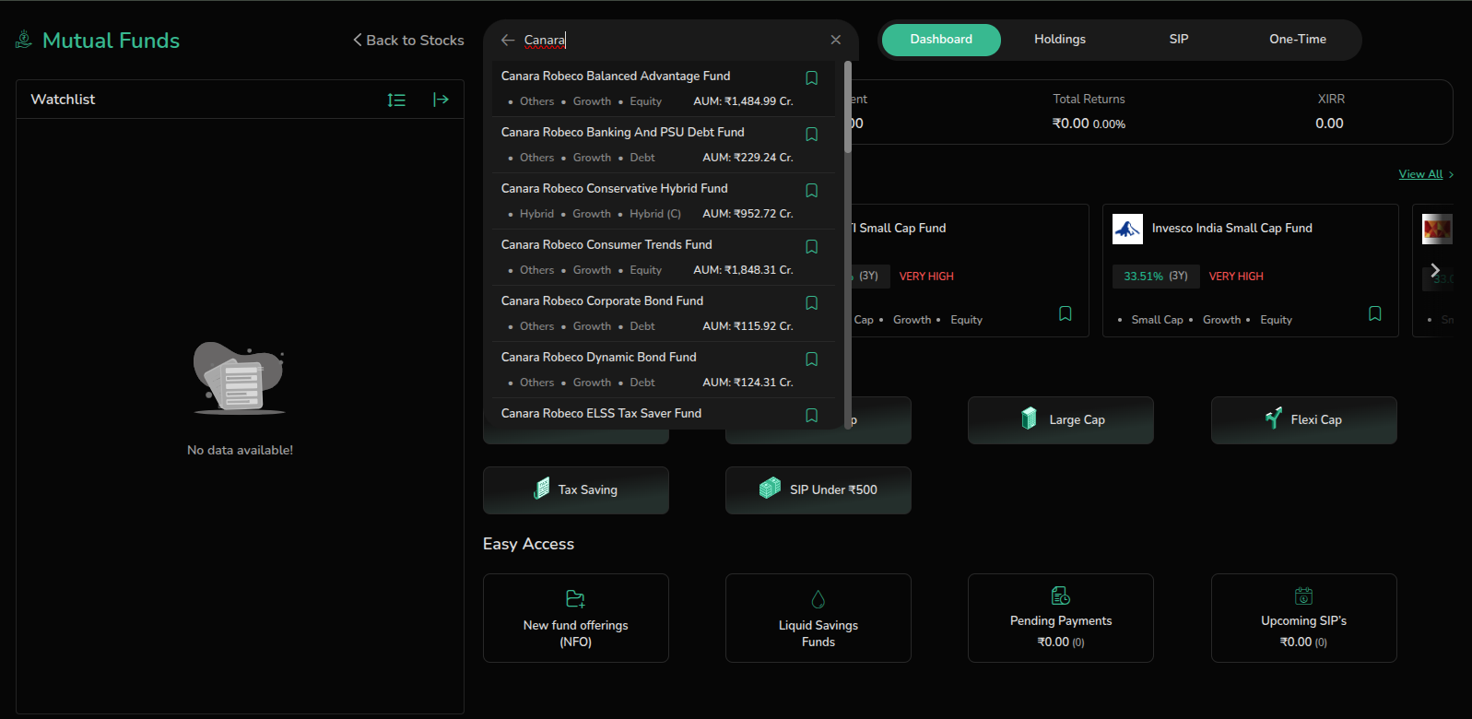
Task: Click the Total Returns ₹0.00 value
Action: [1070, 124]
